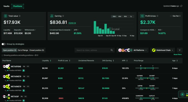This screenshot has height=102, width=188.
Task: Select the 30d earning period
Action: pos(114,16)
